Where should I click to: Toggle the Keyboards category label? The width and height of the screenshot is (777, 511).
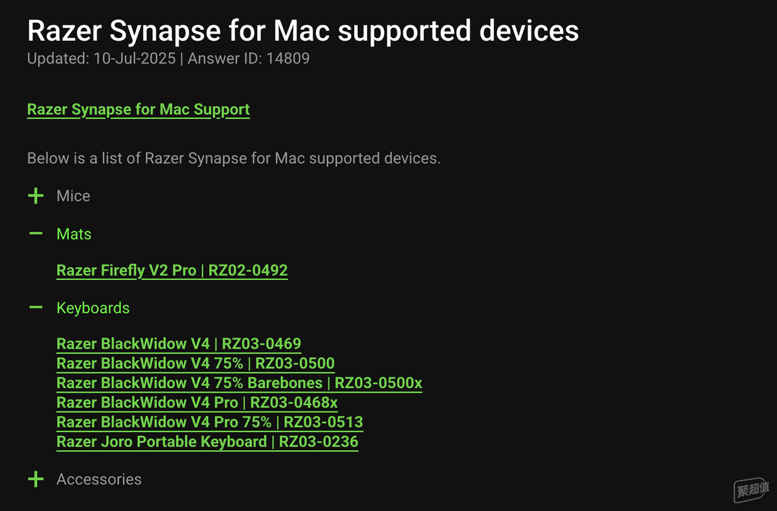point(93,308)
